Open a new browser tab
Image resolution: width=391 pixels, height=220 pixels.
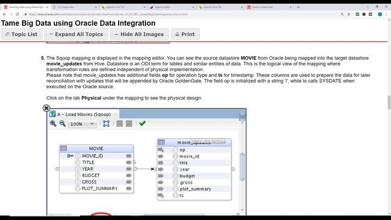(298, 7)
